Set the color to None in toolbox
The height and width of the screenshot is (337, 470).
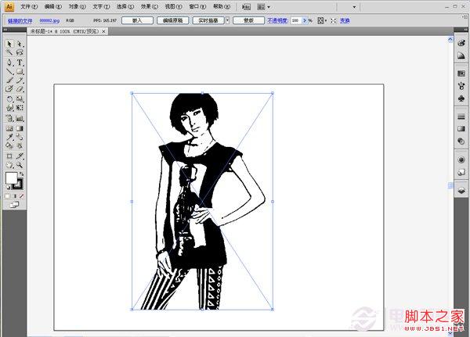22,195
